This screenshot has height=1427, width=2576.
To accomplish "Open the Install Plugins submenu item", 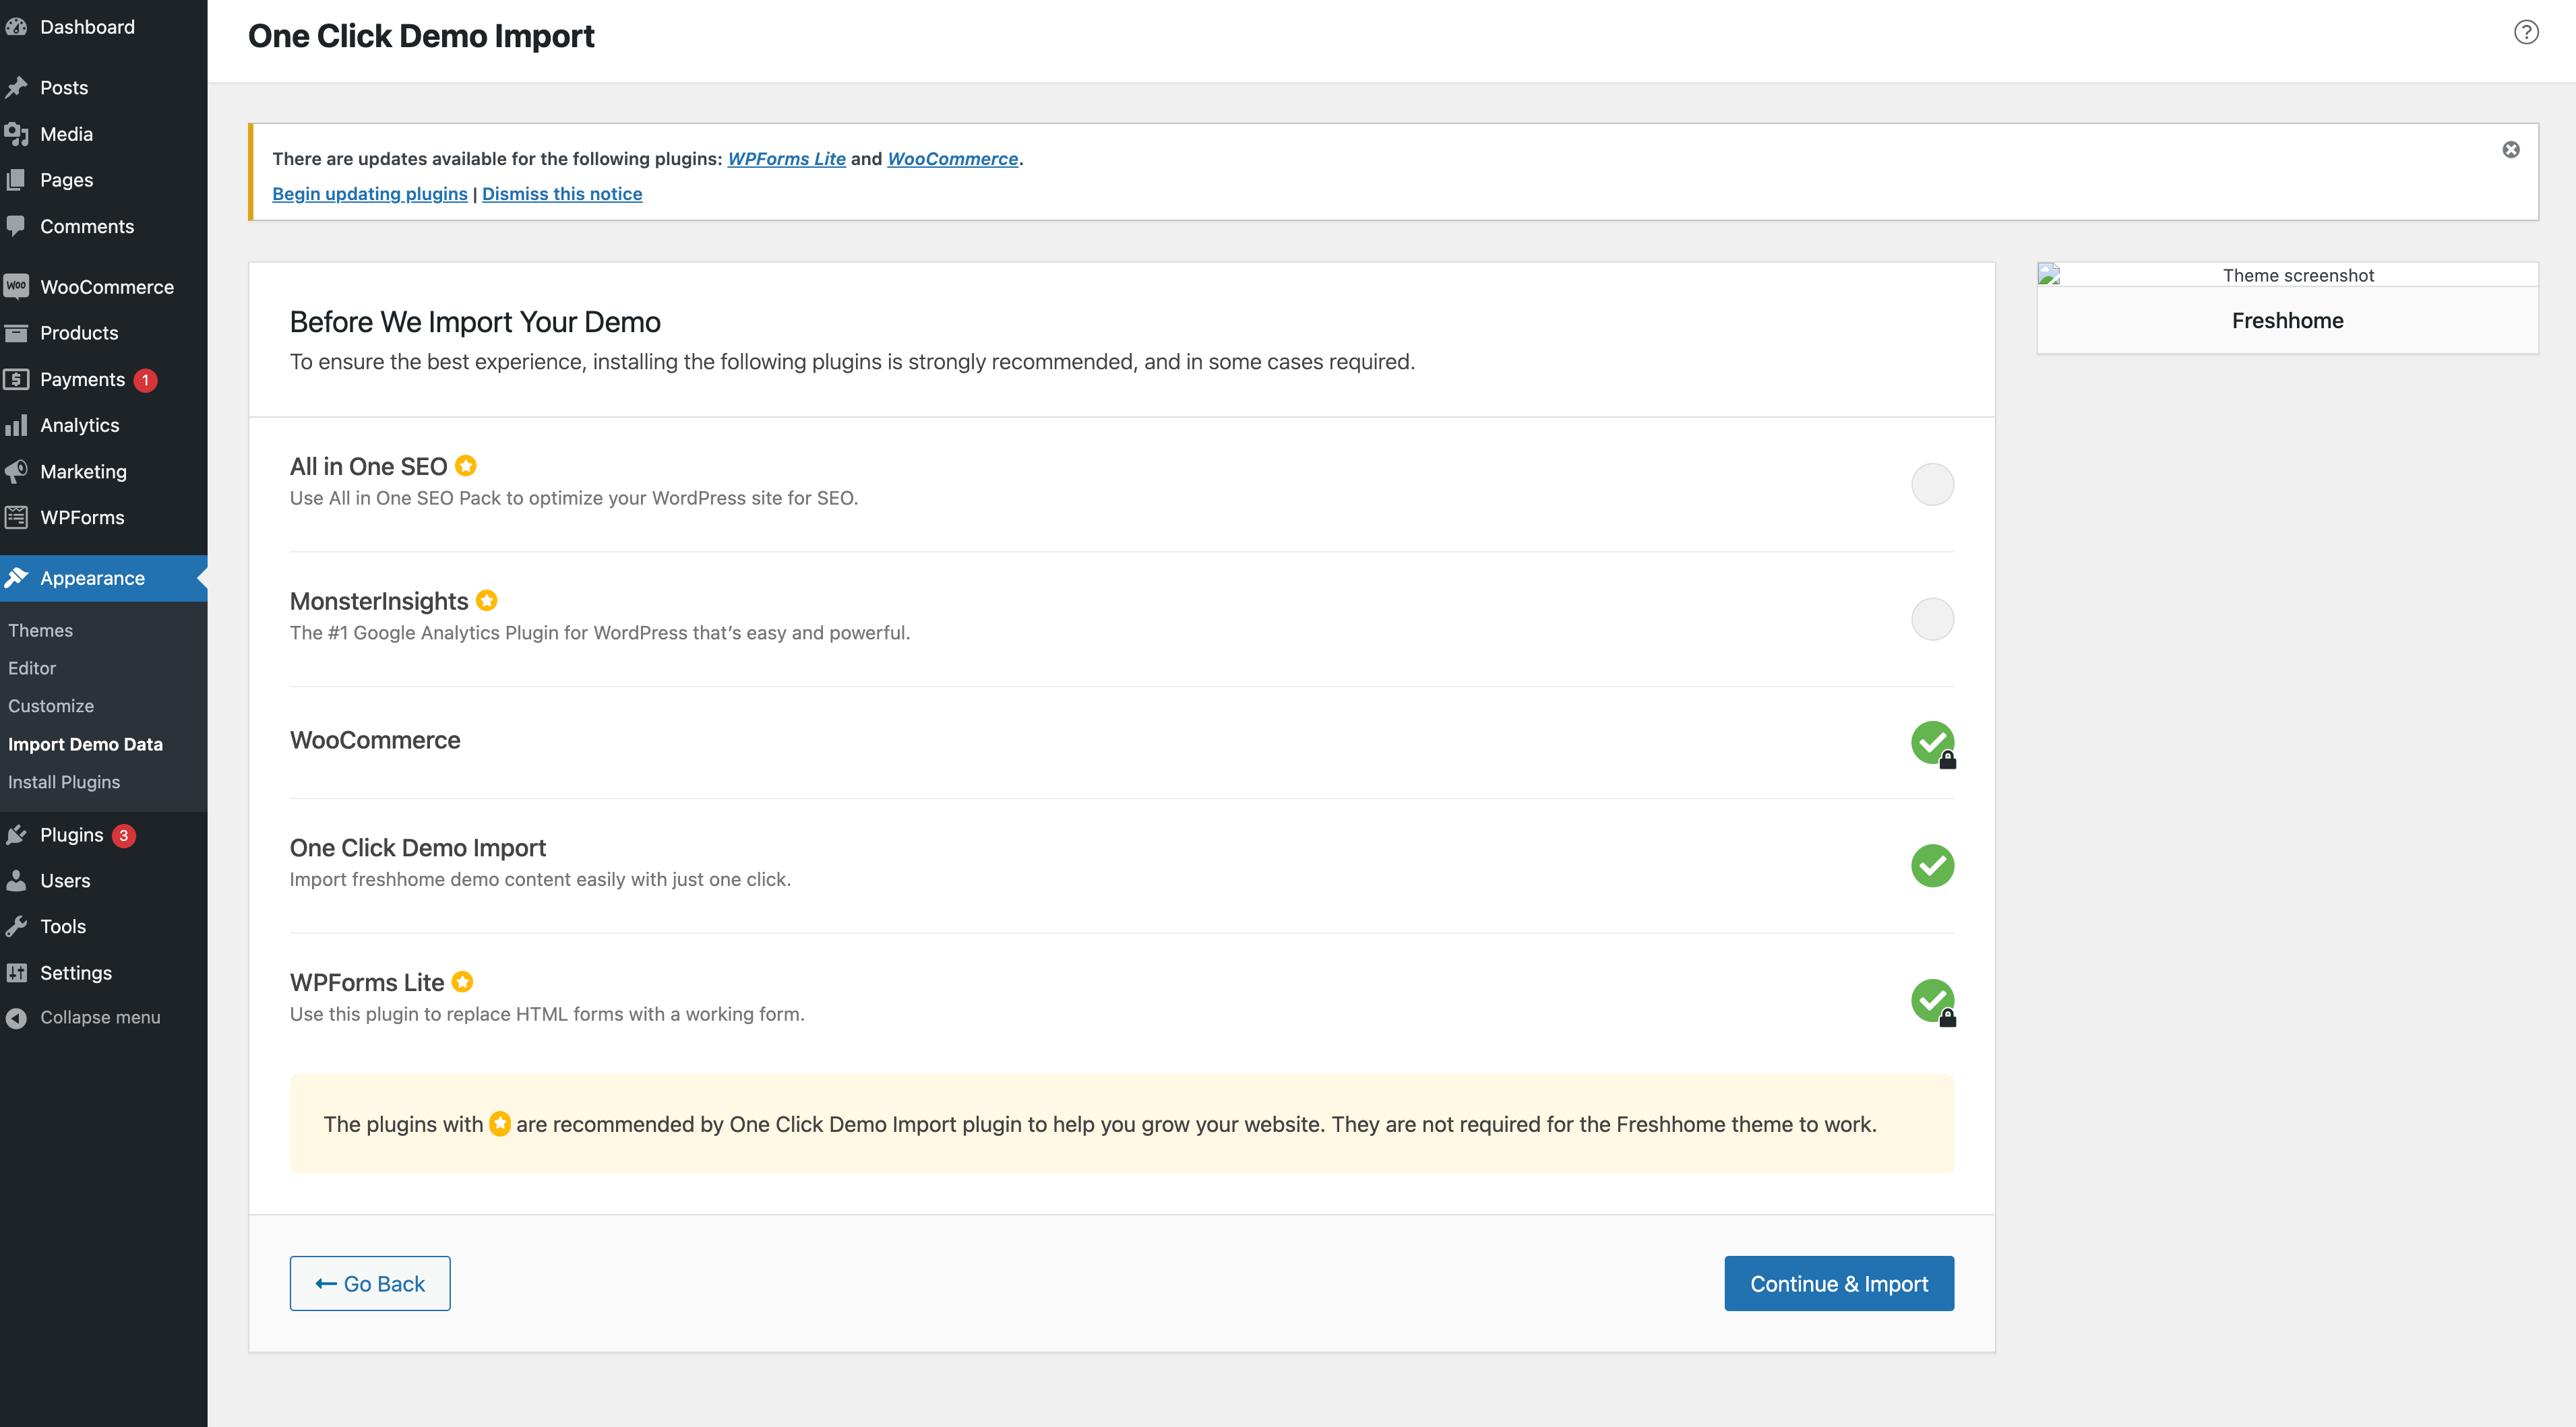I will tap(64, 782).
